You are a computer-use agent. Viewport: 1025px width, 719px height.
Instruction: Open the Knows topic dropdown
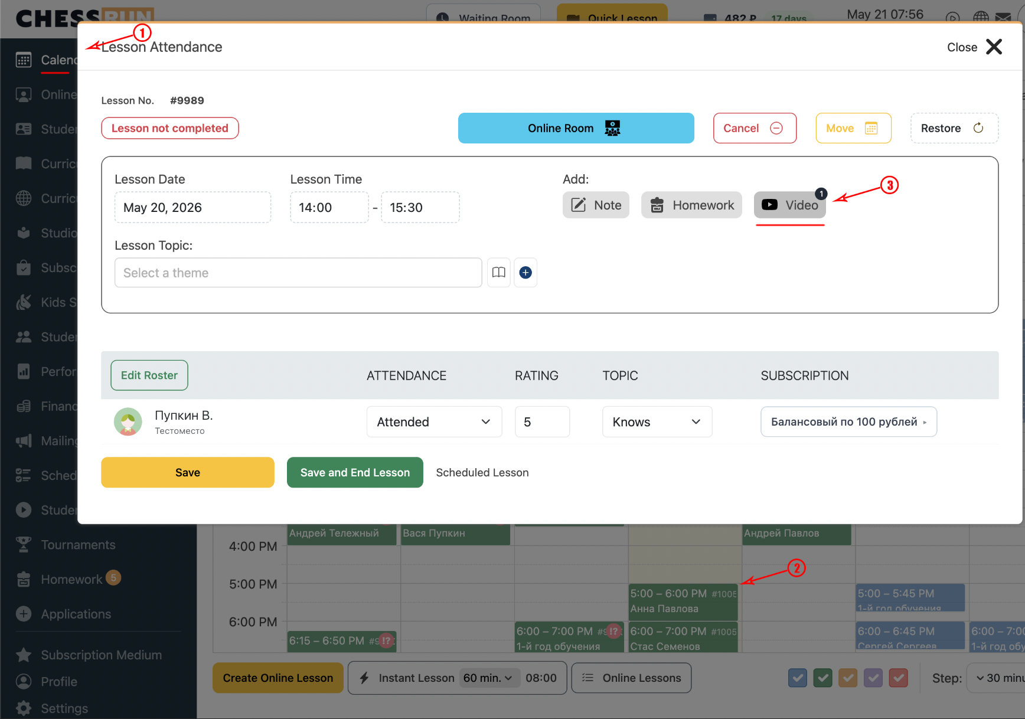tap(657, 421)
